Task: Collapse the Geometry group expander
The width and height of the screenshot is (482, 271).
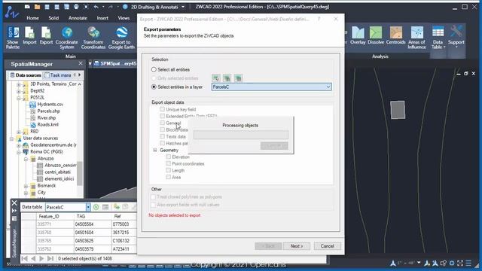Action: click(155, 150)
